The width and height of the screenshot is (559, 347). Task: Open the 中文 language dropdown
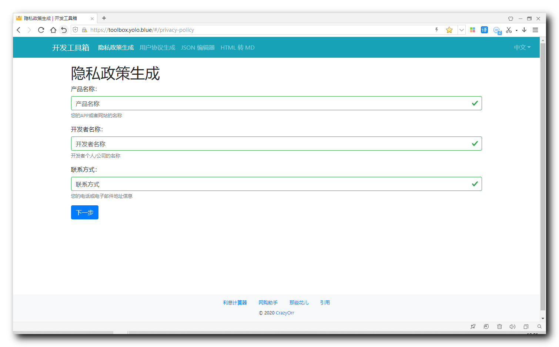[x=522, y=47]
